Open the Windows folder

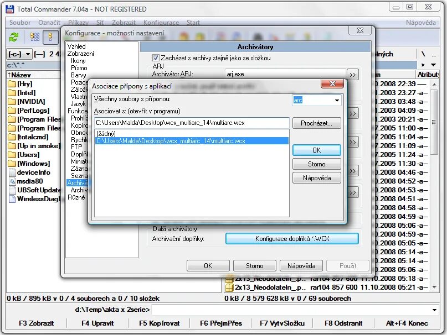(33, 164)
